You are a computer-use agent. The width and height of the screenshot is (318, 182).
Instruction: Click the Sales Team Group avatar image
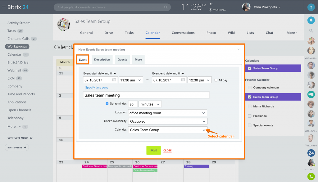pyautogui.click(x=64, y=25)
